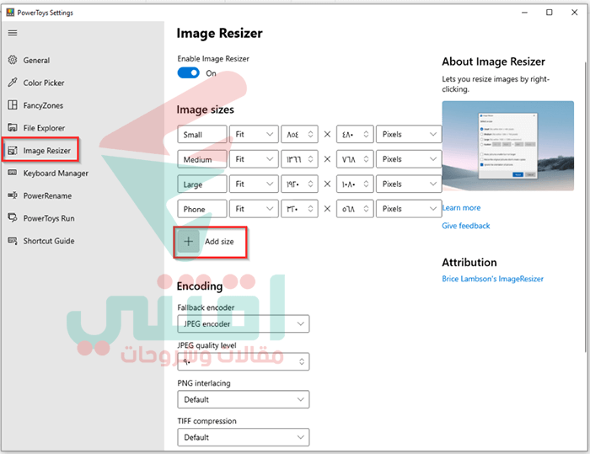Viewport: 590px width, 454px height.
Task: Minimize the PowerToys Settings window
Action: [x=524, y=13]
